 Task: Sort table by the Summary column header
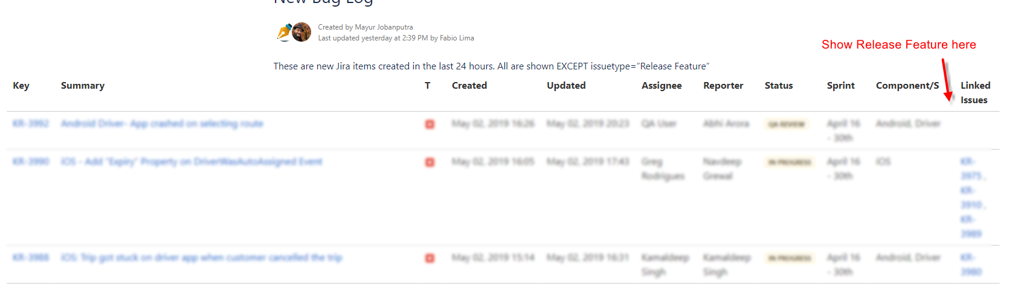tap(83, 86)
